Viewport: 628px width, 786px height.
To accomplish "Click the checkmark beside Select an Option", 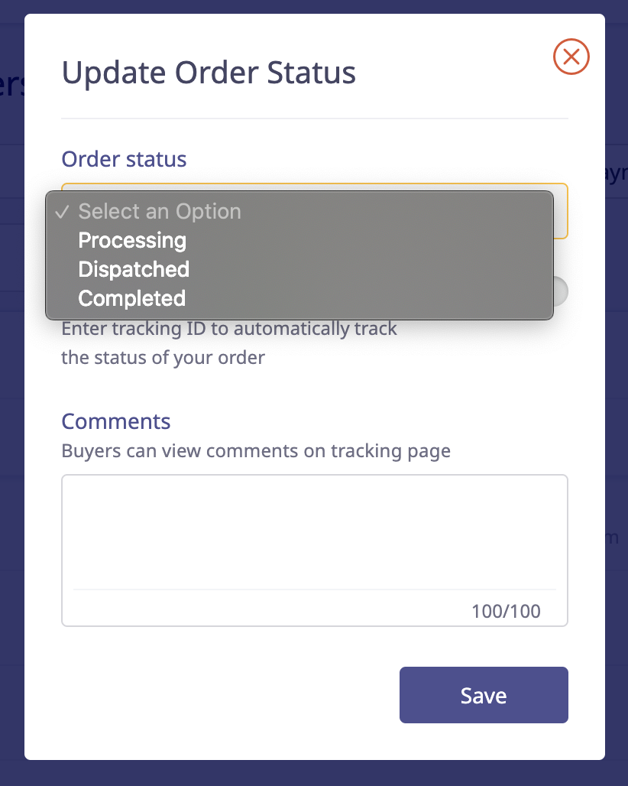I will (63, 212).
